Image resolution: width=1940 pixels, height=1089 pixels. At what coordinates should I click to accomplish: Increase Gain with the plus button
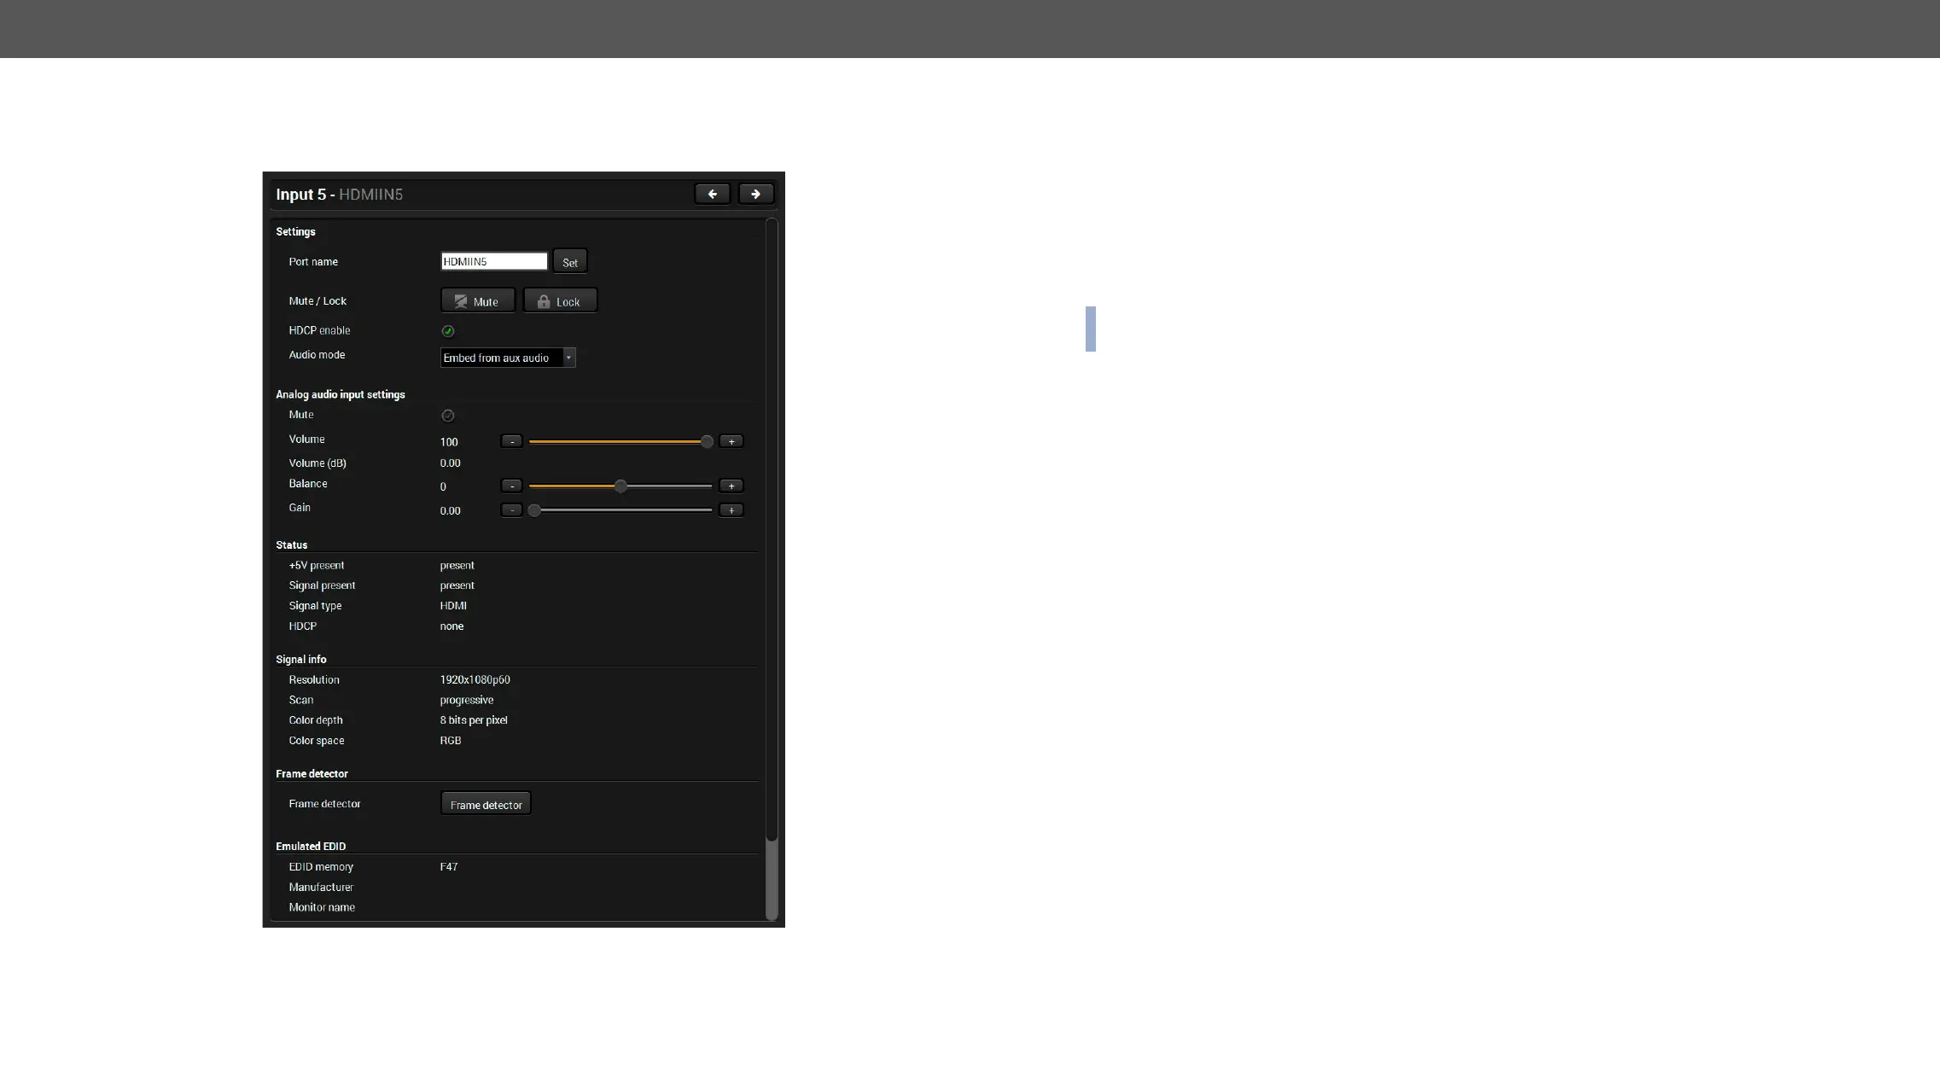coord(731,510)
